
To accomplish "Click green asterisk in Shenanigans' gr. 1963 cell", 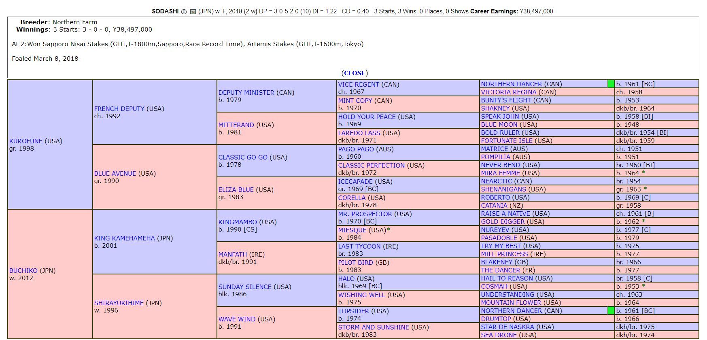I will click(645, 189).
